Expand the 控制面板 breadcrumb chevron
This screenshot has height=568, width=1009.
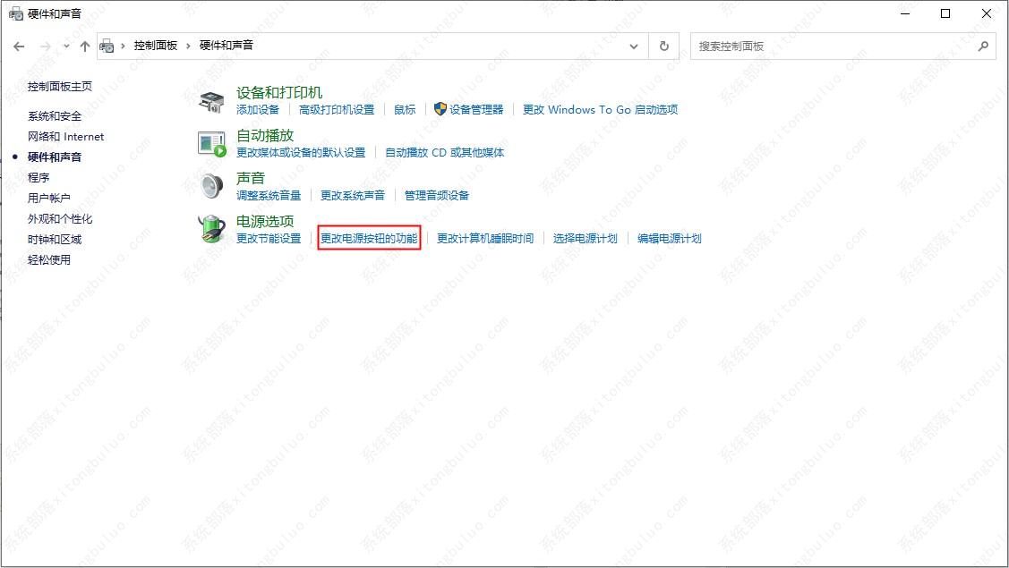[x=189, y=46]
